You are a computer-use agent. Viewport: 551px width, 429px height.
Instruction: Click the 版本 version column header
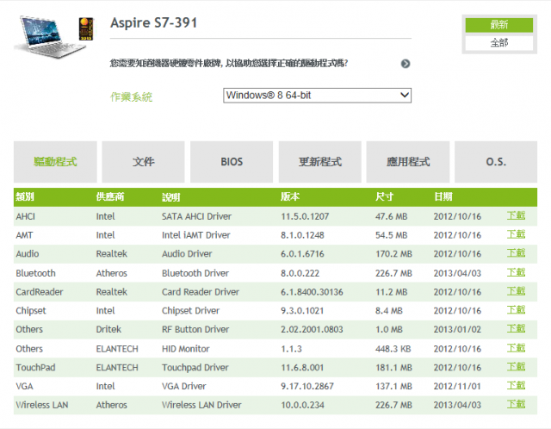pos(290,196)
